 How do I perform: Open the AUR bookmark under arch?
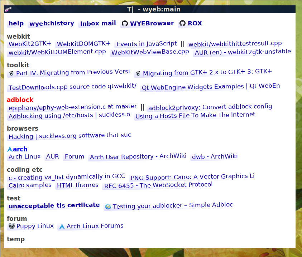pos(53,156)
